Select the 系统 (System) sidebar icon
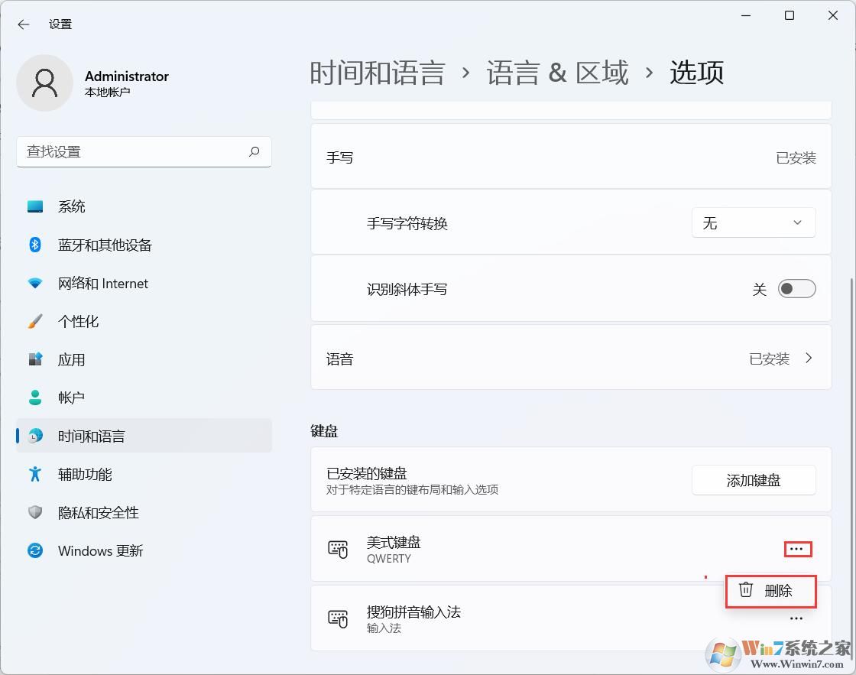This screenshot has height=675, width=856. coord(35,206)
